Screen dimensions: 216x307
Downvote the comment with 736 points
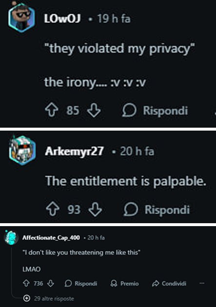(51, 283)
